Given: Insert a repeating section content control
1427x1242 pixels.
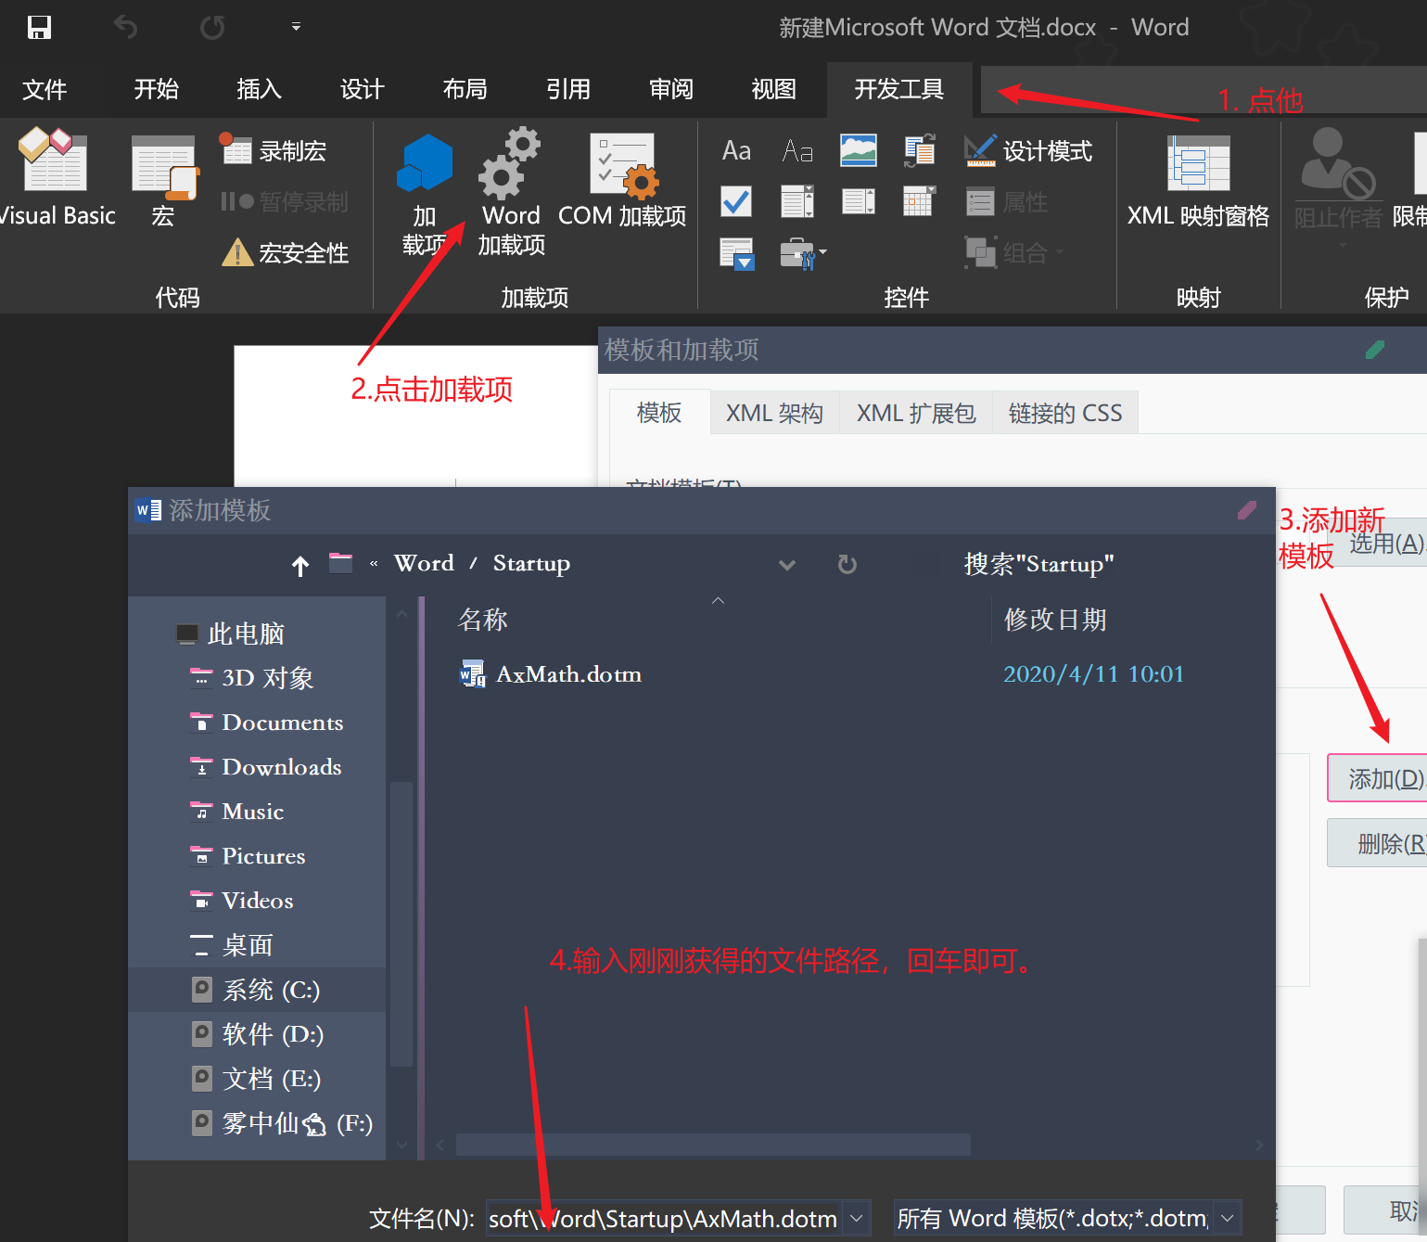Looking at the screenshot, I should click(x=737, y=253).
